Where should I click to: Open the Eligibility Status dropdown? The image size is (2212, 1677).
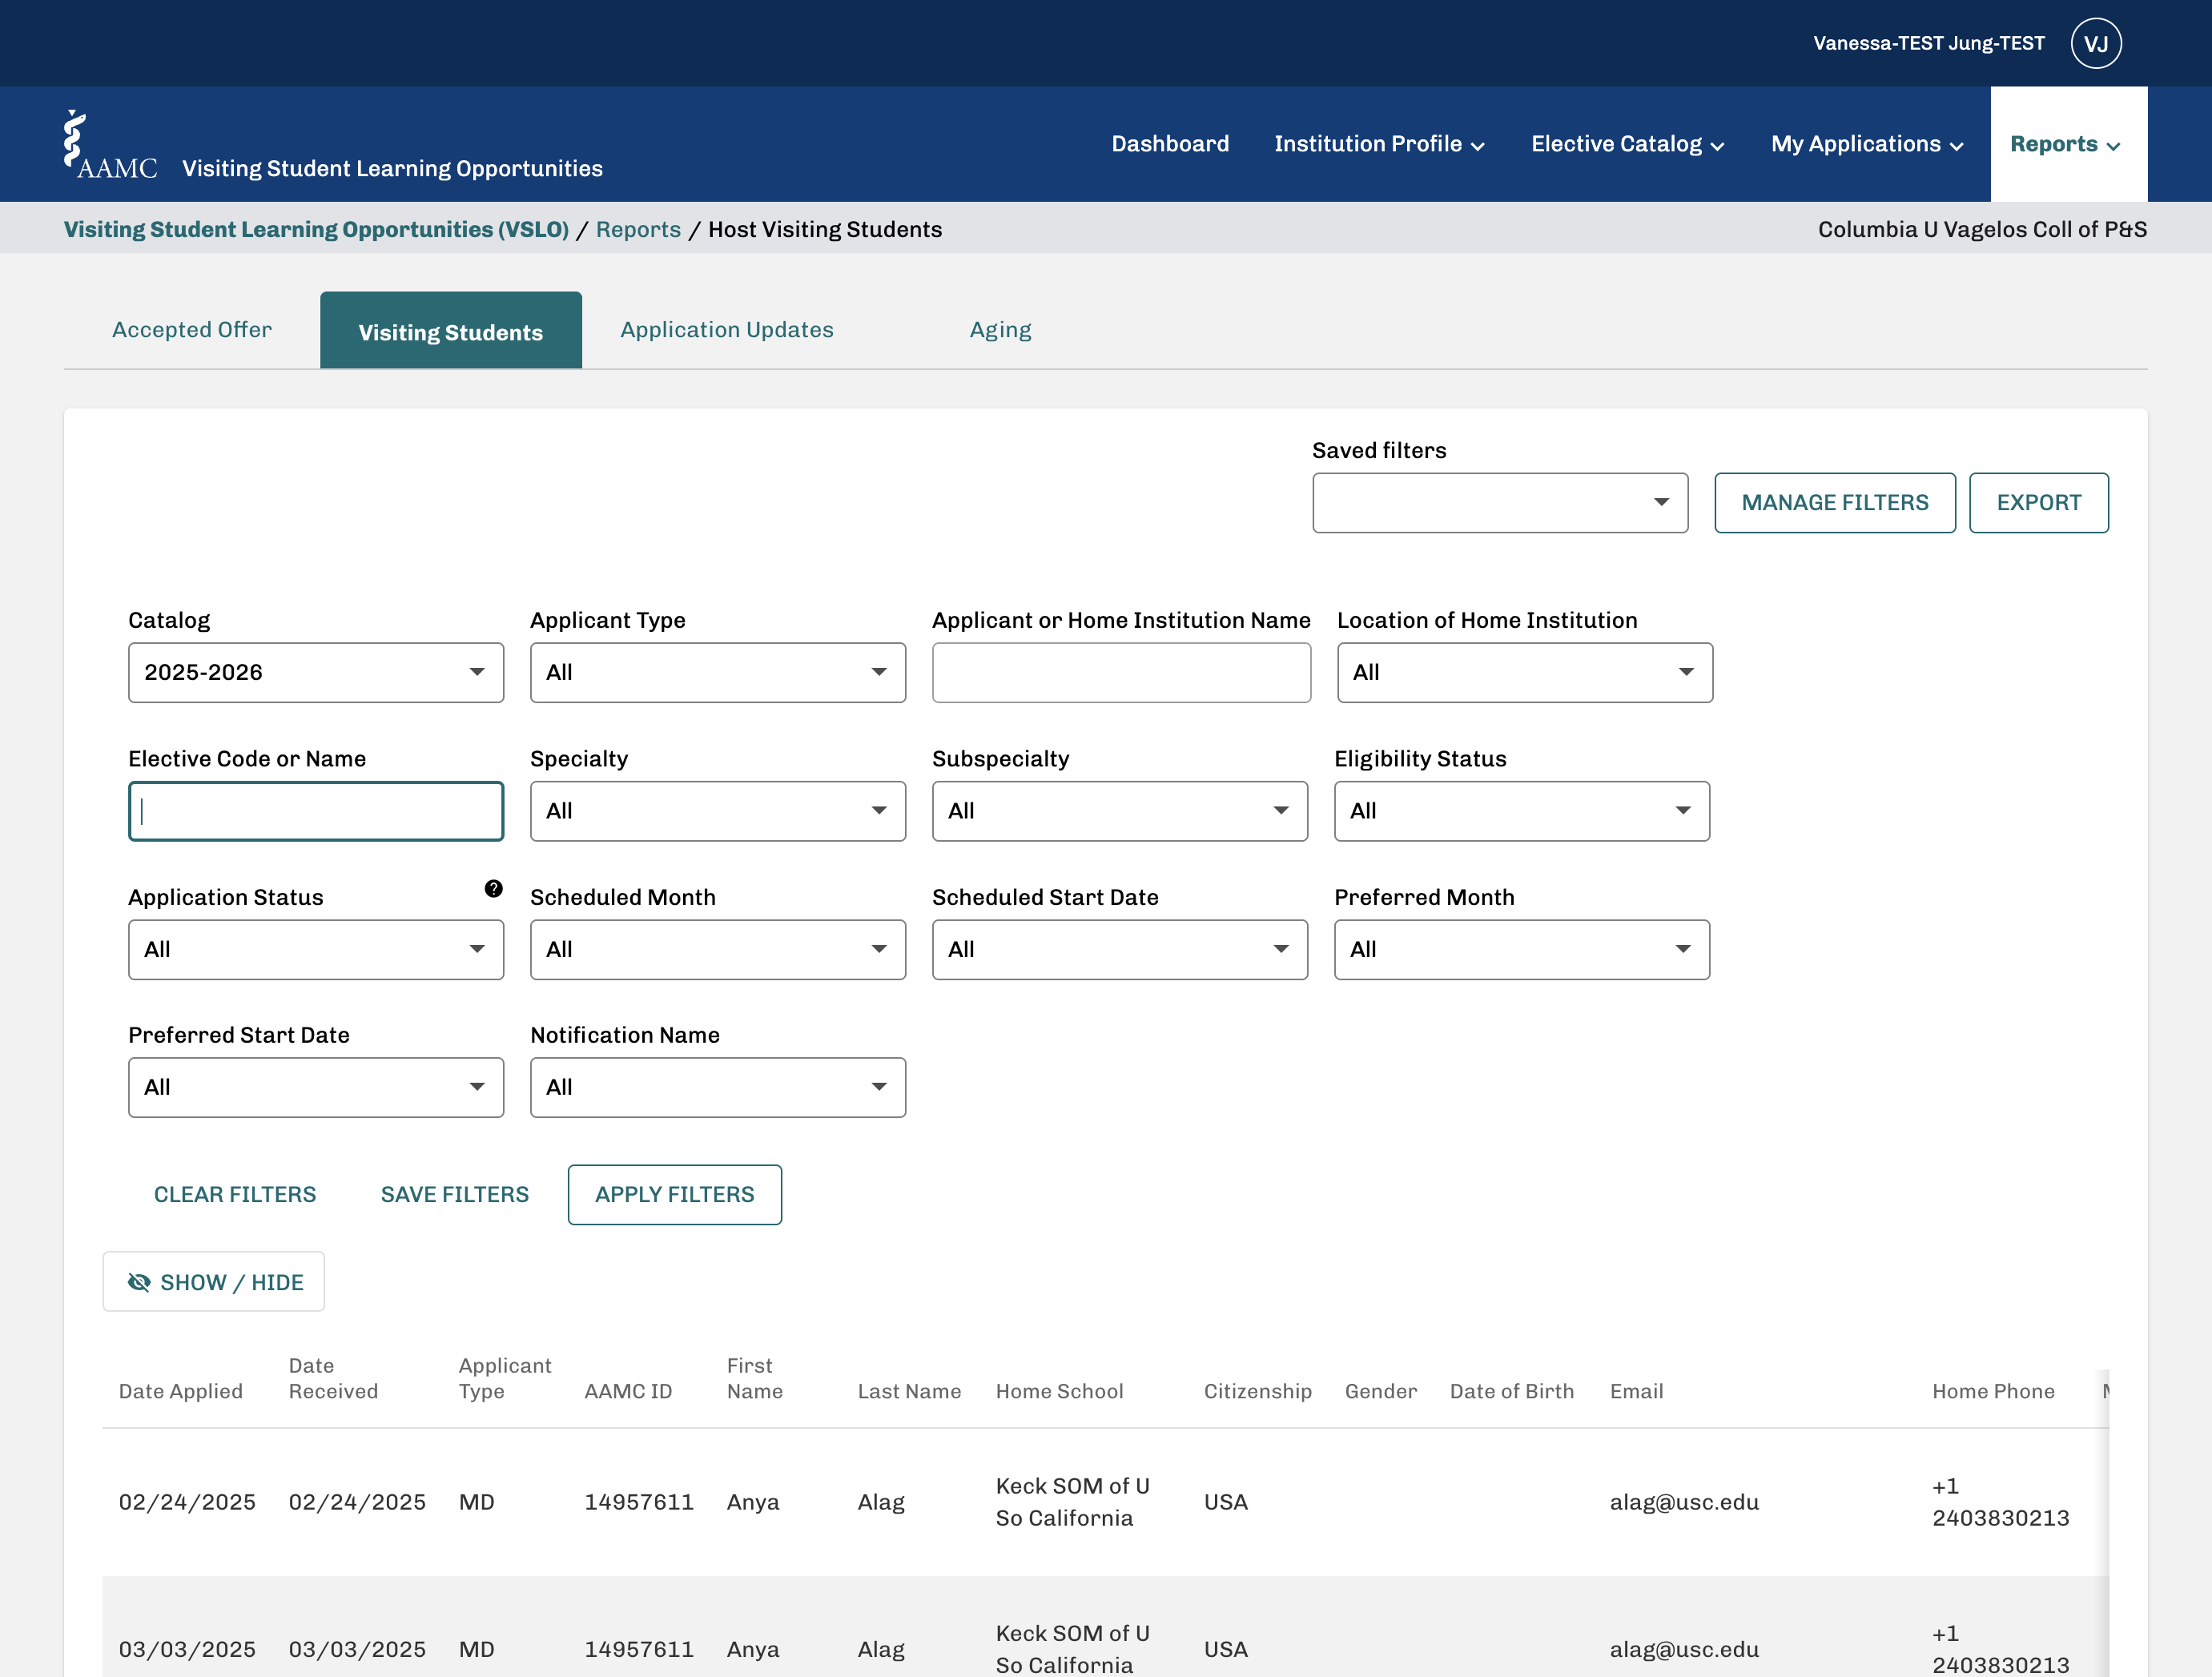pyautogui.click(x=1522, y=810)
